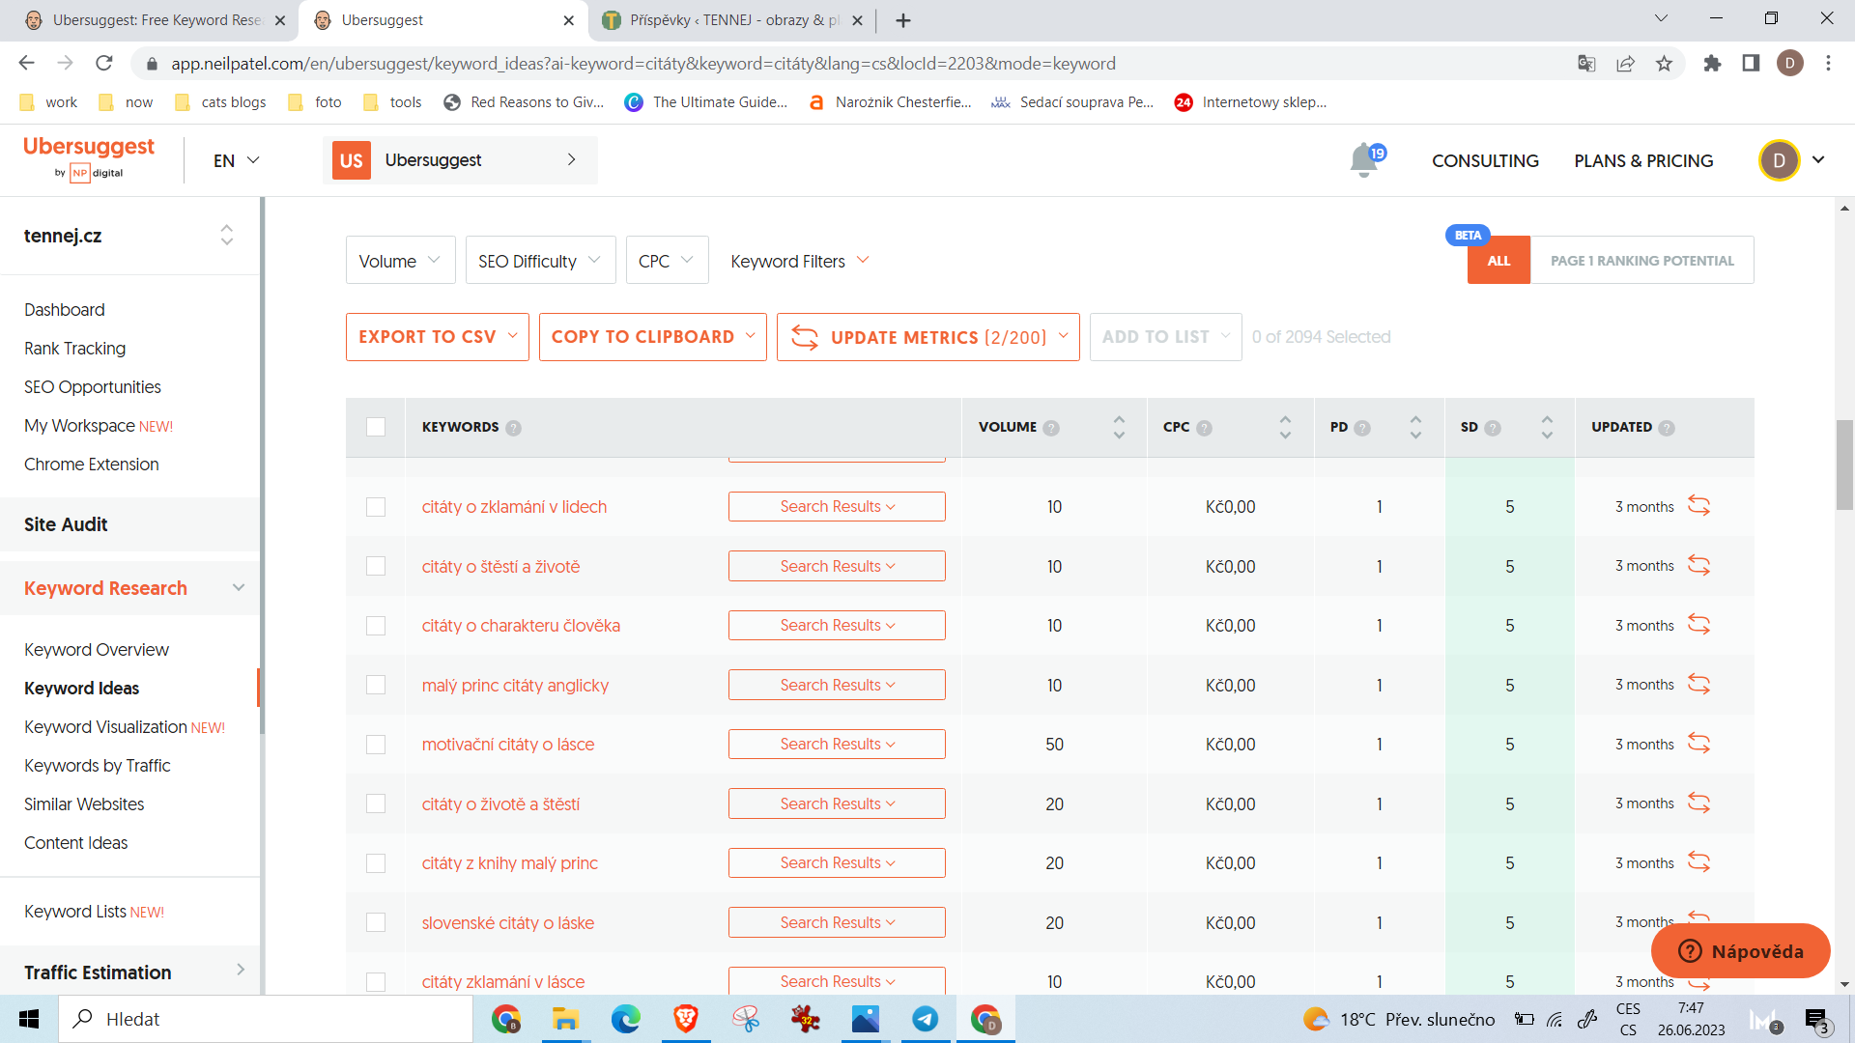
Task: Check motivační citáty o lásce row
Action: pyautogui.click(x=376, y=745)
